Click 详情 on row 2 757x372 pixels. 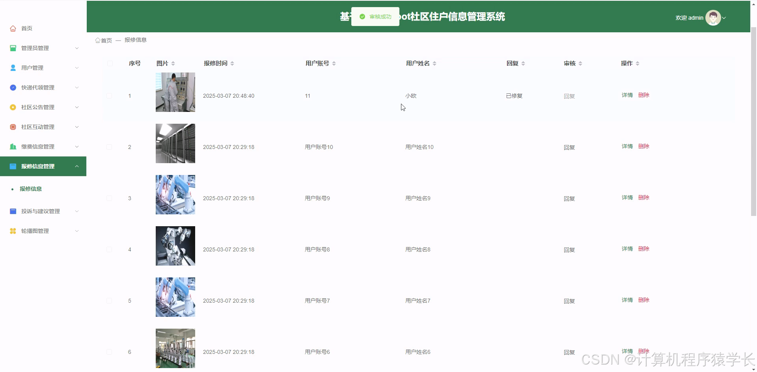pos(626,146)
